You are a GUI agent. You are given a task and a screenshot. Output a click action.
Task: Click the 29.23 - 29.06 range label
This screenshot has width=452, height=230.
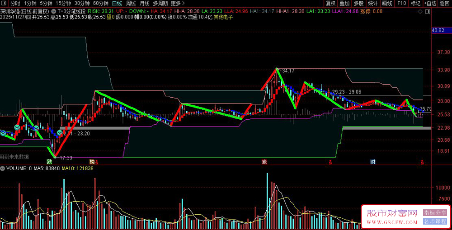(347, 92)
